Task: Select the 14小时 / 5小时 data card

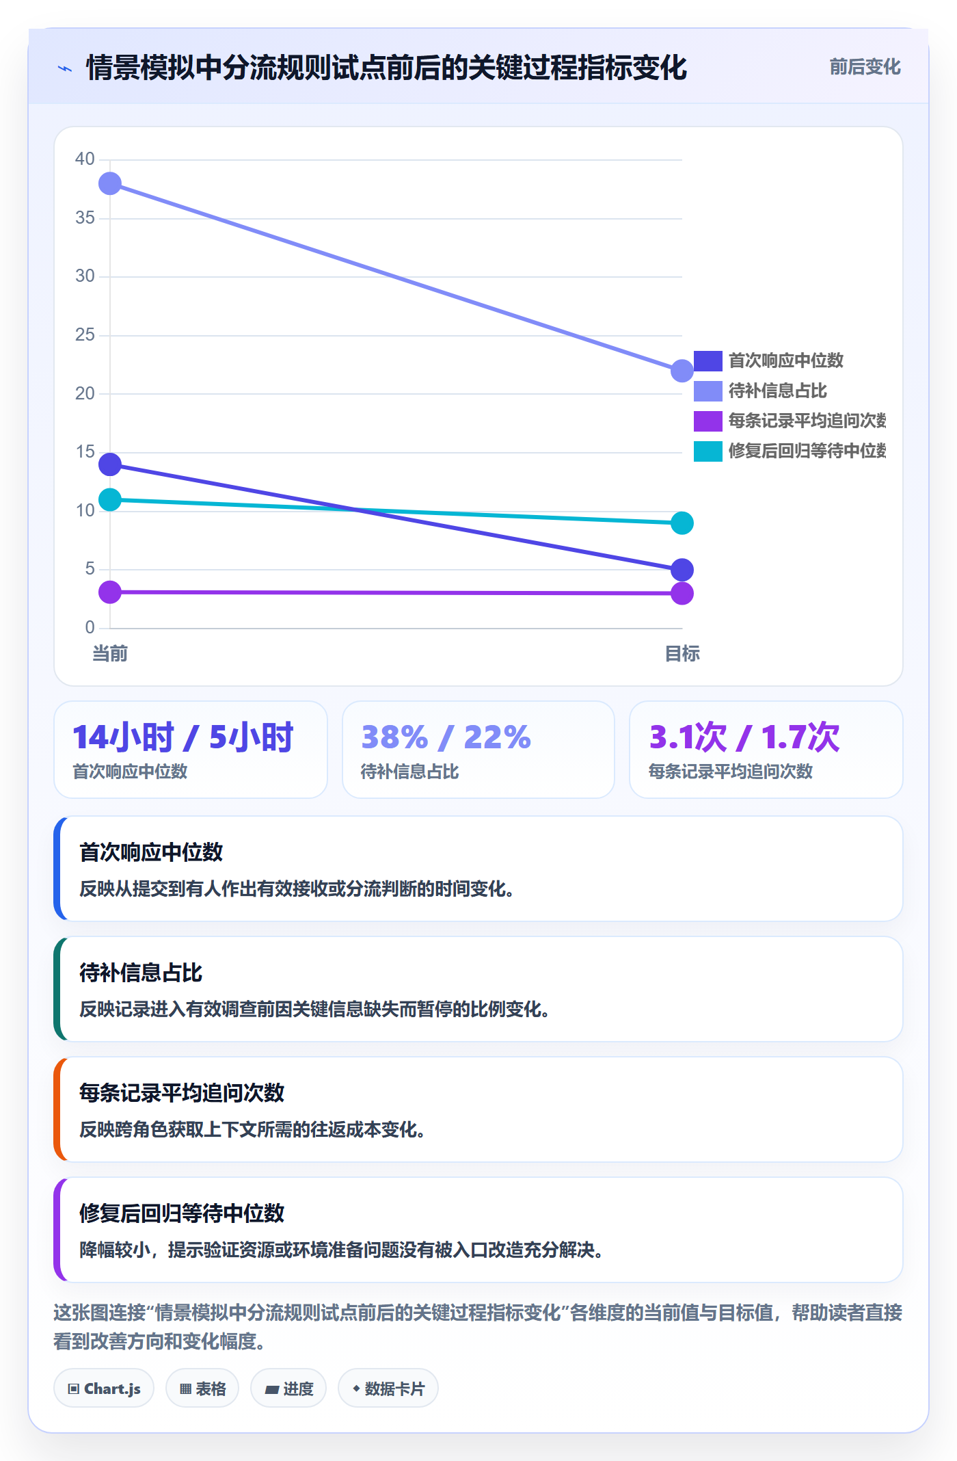Action: [191, 750]
